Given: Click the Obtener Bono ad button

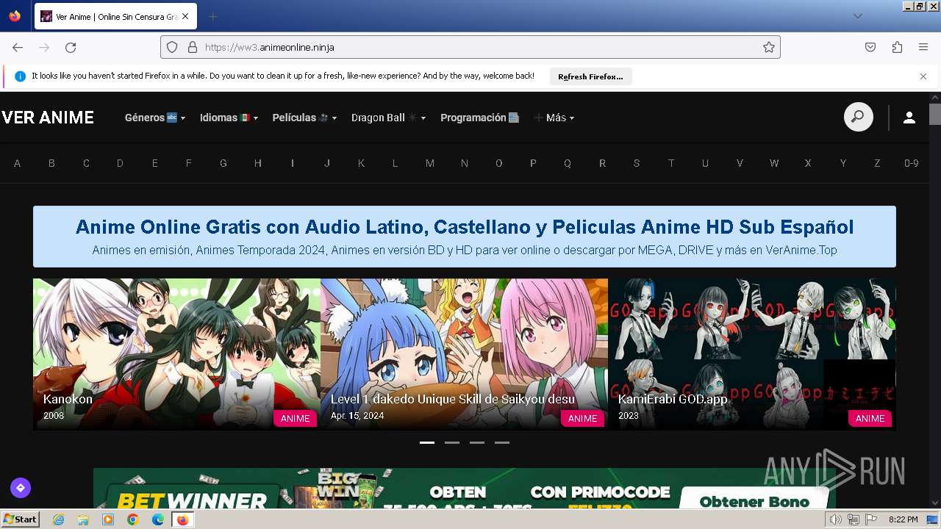Looking at the screenshot, I should 754,500.
